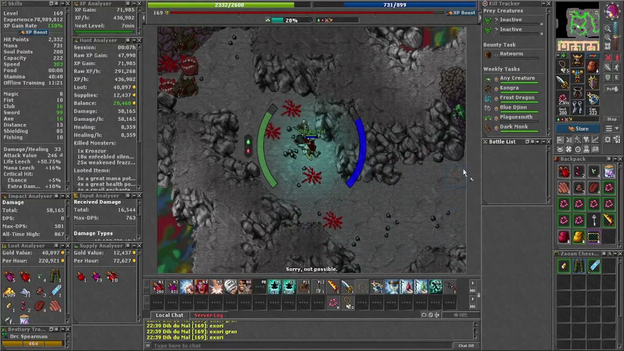
Task: Switch to Server Log tab
Action: click(x=208, y=315)
